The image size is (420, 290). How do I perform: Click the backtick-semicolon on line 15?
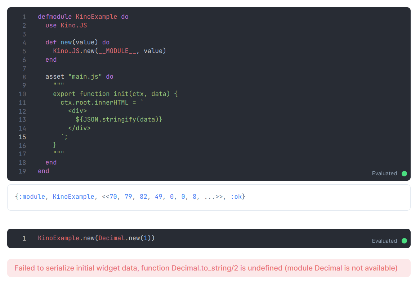(64, 137)
